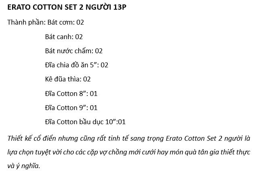Click the 'Đĩa Cotton 8": 01' line
The image size is (264, 179).
(x=71, y=94)
